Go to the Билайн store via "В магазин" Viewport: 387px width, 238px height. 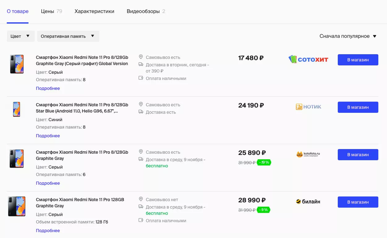[358, 202]
